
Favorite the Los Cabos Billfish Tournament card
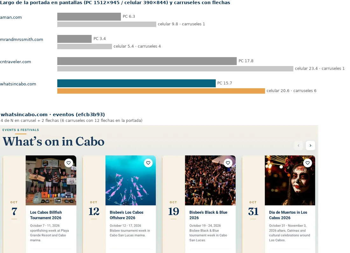pyautogui.click(x=68, y=163)
